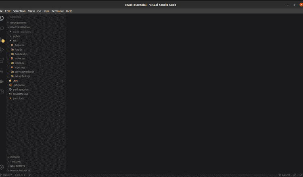Open the Run menu

[46, 11]
